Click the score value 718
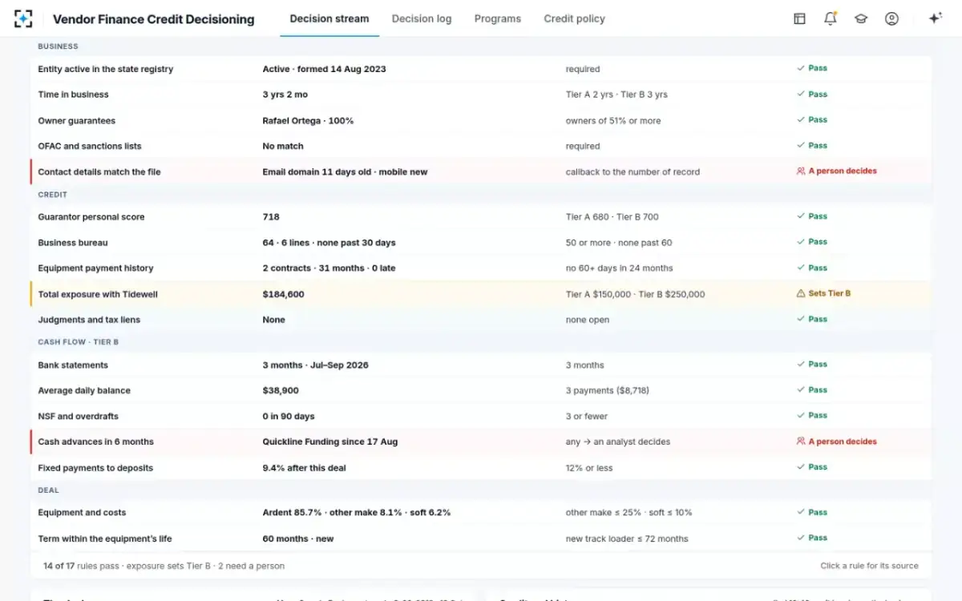Image resolution: width=962 pixels, height=601 pixels. pos(271,216)
